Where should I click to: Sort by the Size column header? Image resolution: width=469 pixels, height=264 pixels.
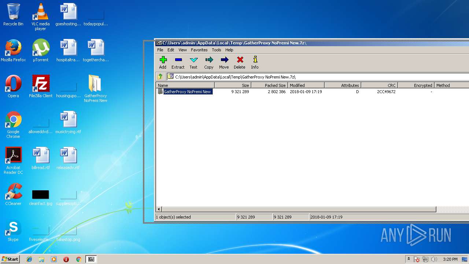(233, 85)
